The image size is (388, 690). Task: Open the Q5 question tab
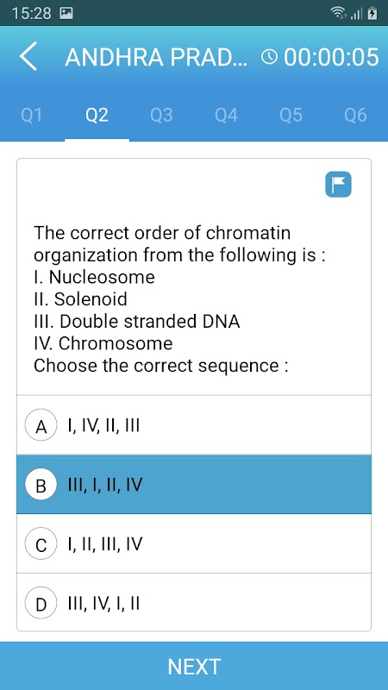point(291,116)
